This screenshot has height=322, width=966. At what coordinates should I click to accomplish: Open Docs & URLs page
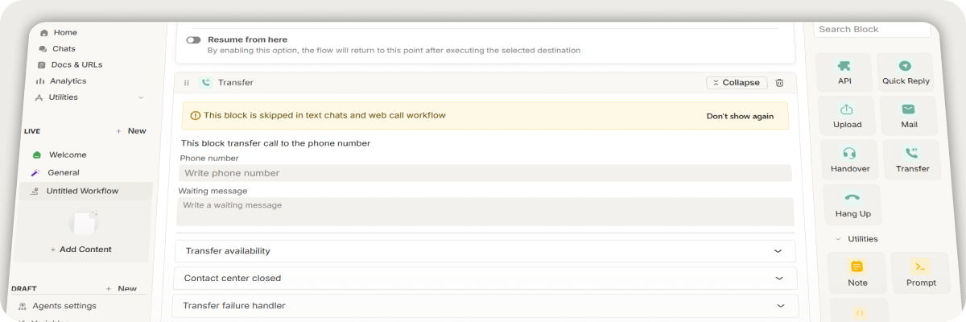click(x=76, y=64)
